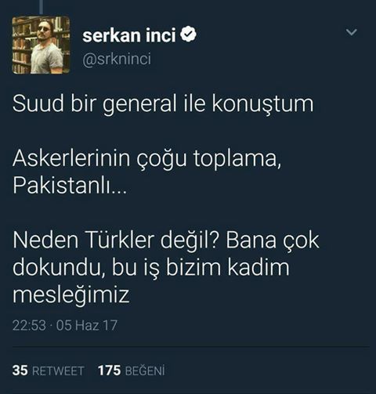Open serkan inci's profile picture

click(42, 45)
